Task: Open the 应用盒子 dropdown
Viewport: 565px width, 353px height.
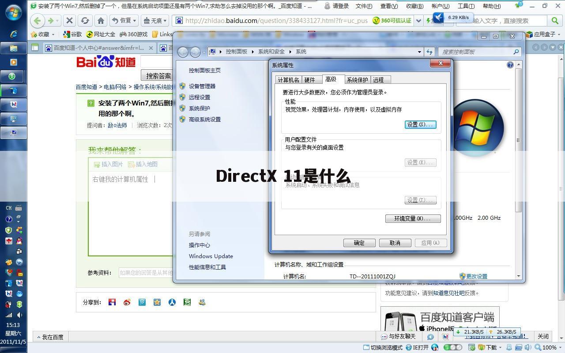Action: (x=543, y=34)
